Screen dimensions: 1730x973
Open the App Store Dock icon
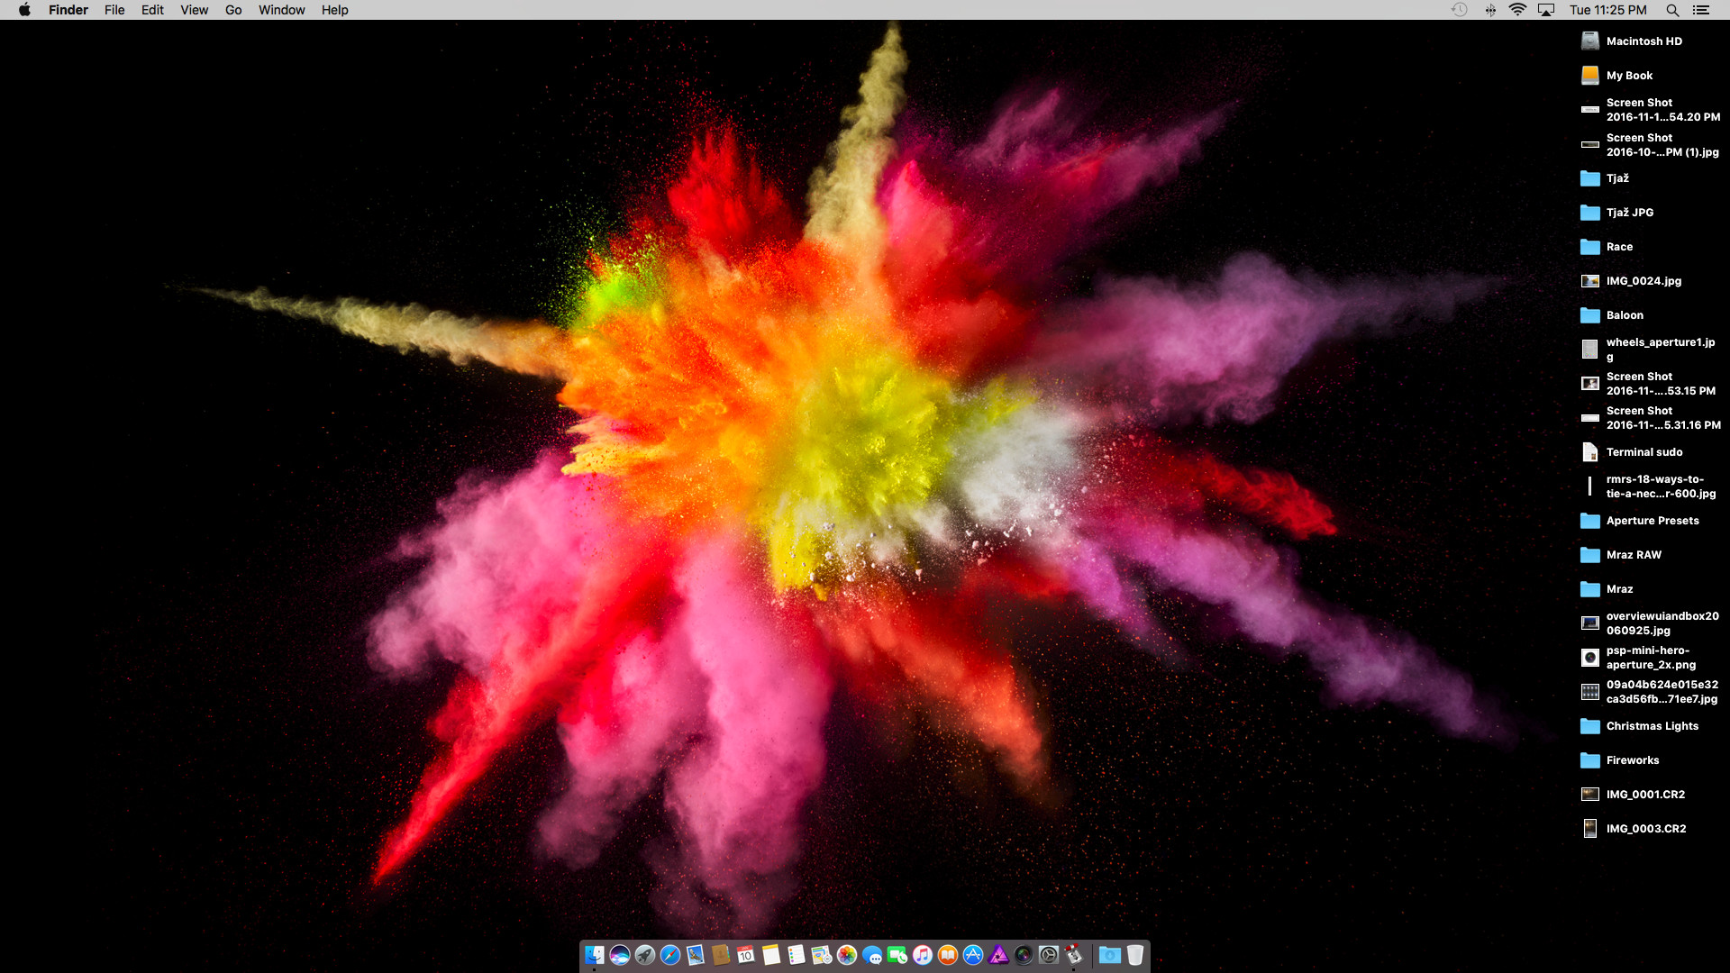coord(973,955)
